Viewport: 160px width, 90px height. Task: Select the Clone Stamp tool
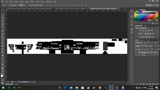[2, 37]
